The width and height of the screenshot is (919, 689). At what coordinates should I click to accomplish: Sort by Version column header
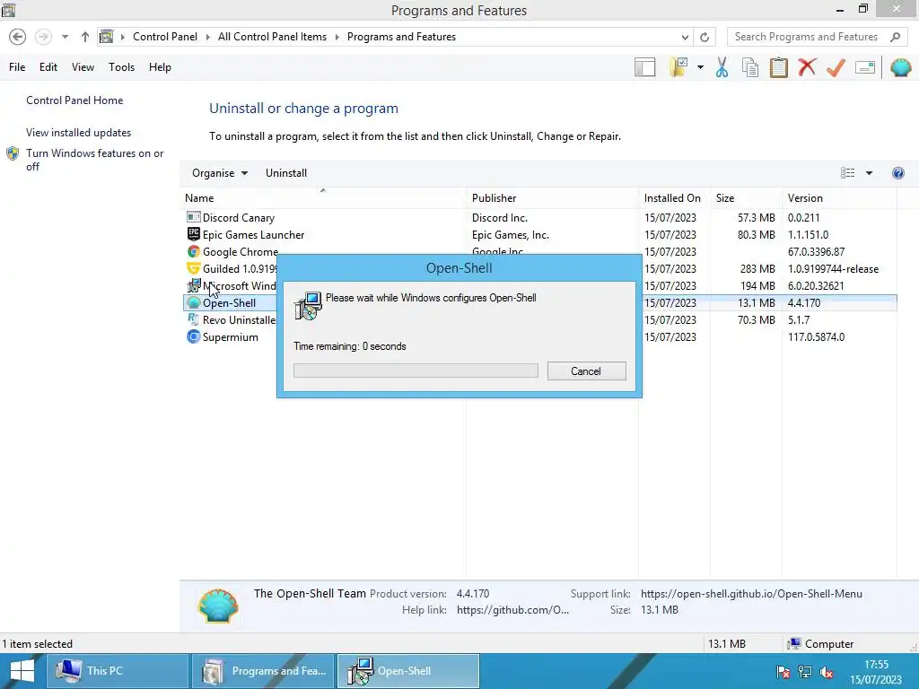(x=839, y=198)
